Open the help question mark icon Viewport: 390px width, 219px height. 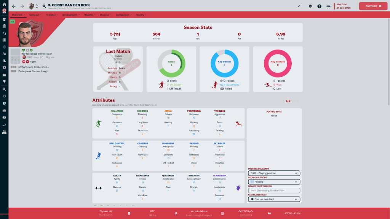(x=319, y=6)
